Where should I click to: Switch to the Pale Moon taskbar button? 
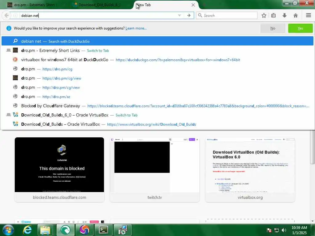[65, 230]
